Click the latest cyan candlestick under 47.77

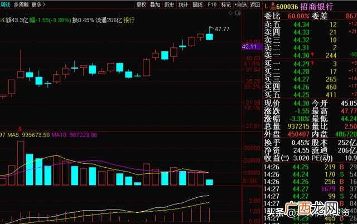pyautogui.click(x=210, y=37)
